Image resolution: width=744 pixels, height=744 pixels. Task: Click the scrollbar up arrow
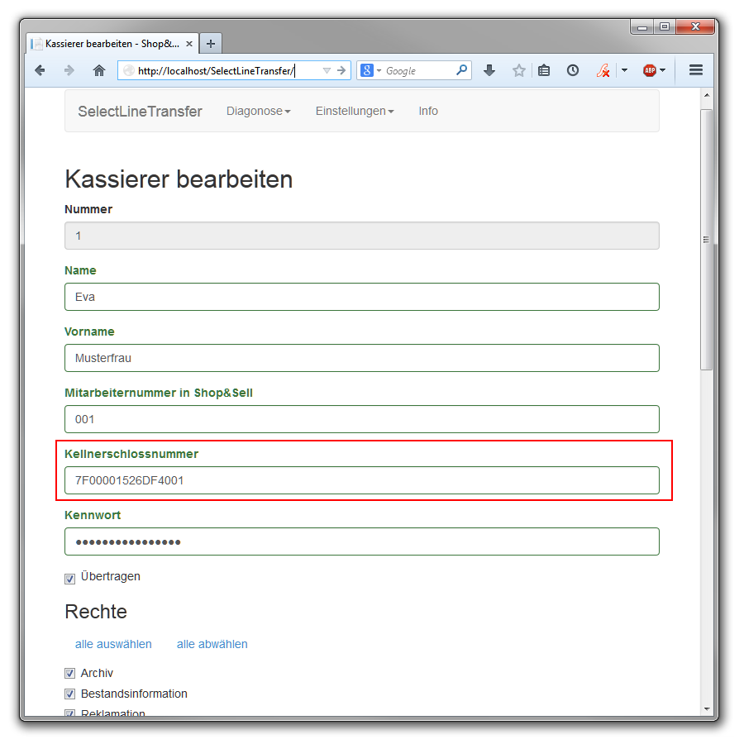pos(707,95)
